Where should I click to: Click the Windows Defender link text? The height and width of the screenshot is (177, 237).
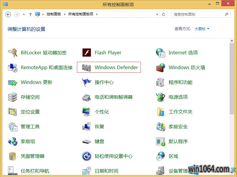coord(116,67)
